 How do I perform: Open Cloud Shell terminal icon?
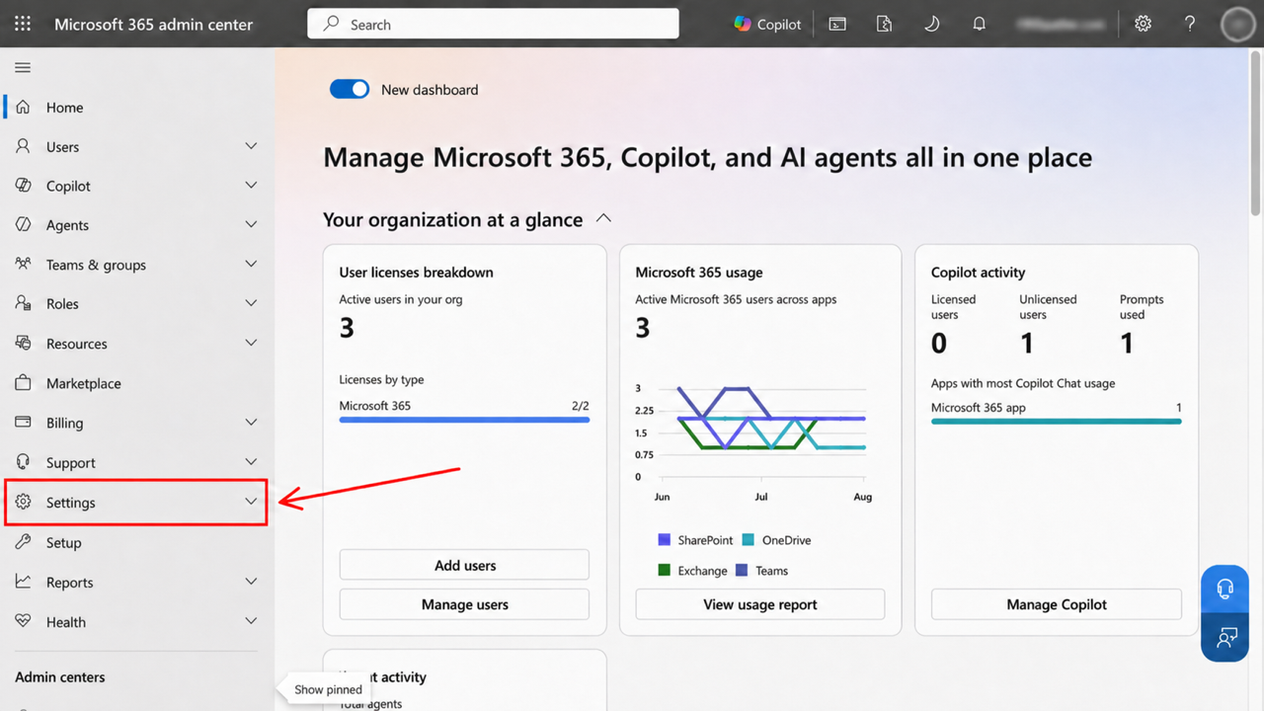coord(836,24)
